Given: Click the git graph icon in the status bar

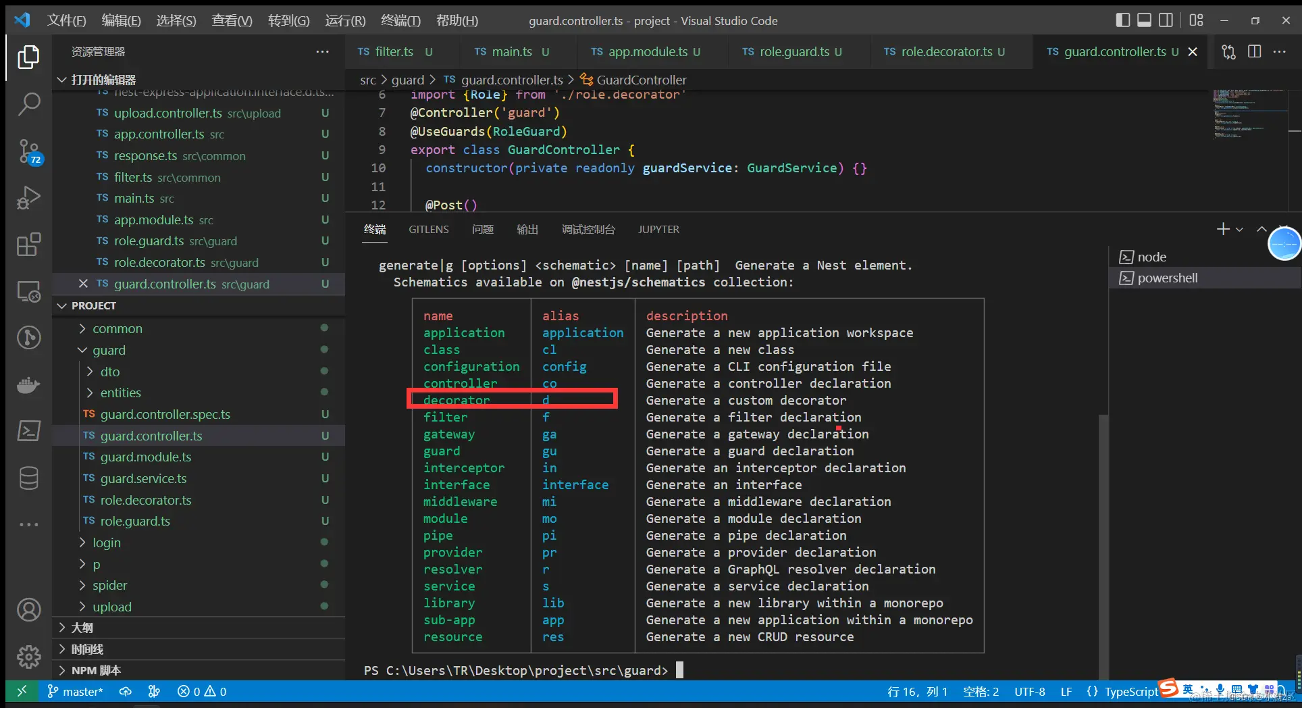Looking at the screenshot, I should [154, 691].
